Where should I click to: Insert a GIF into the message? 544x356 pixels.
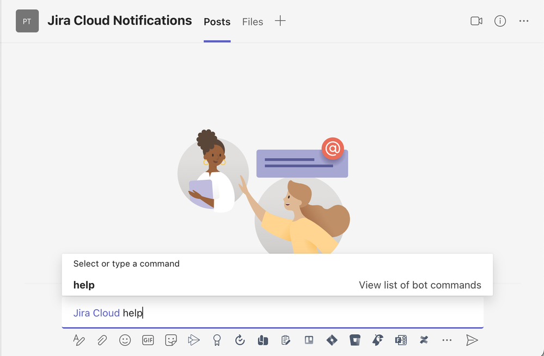148,340
